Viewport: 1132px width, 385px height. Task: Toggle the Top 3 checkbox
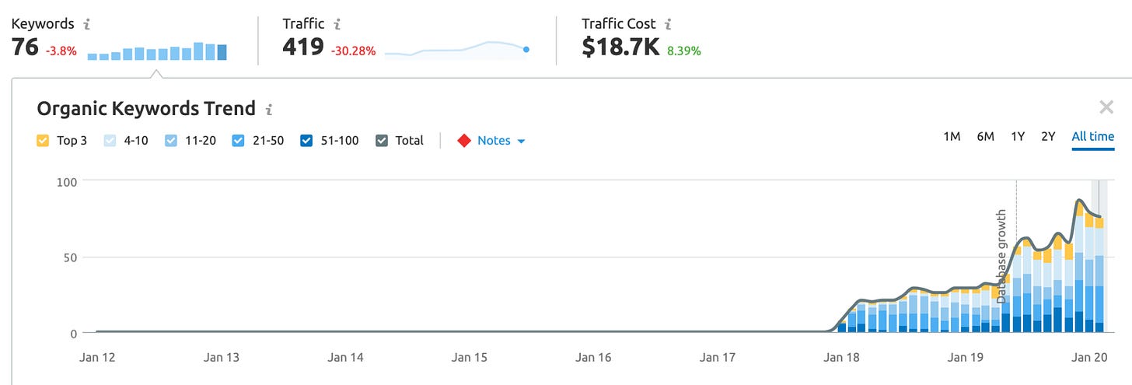(x=43, y=141)
